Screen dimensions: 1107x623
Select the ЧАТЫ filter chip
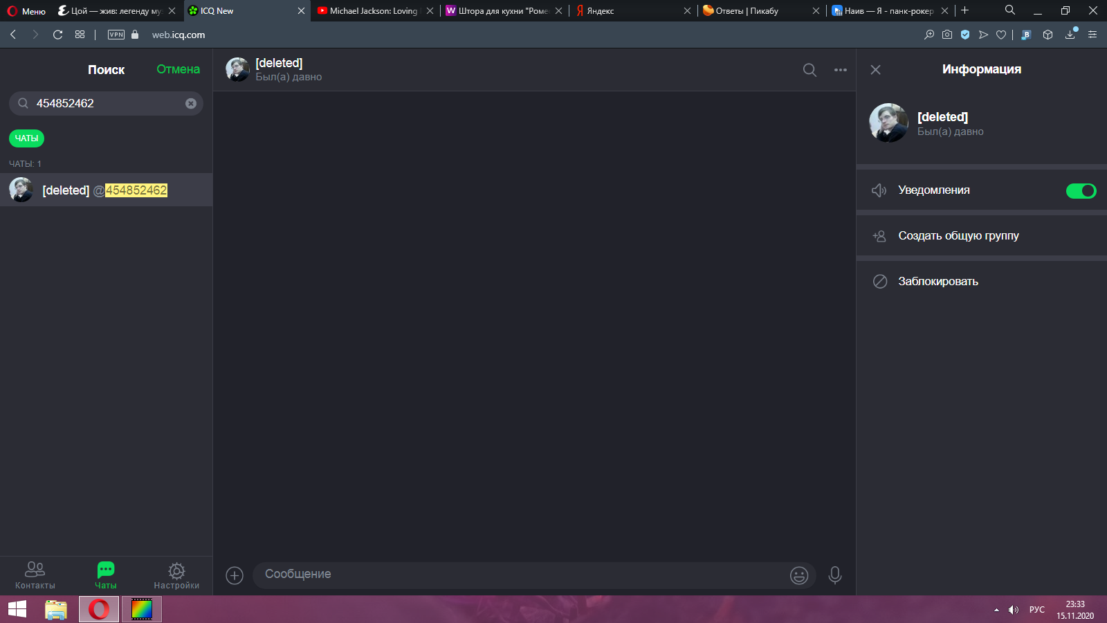[26, 138]
